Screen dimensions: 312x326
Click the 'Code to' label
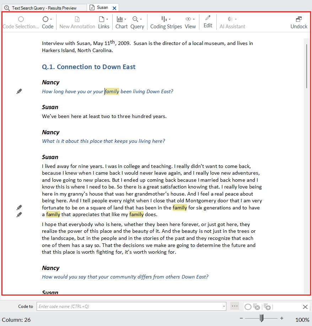click(26, 307)
